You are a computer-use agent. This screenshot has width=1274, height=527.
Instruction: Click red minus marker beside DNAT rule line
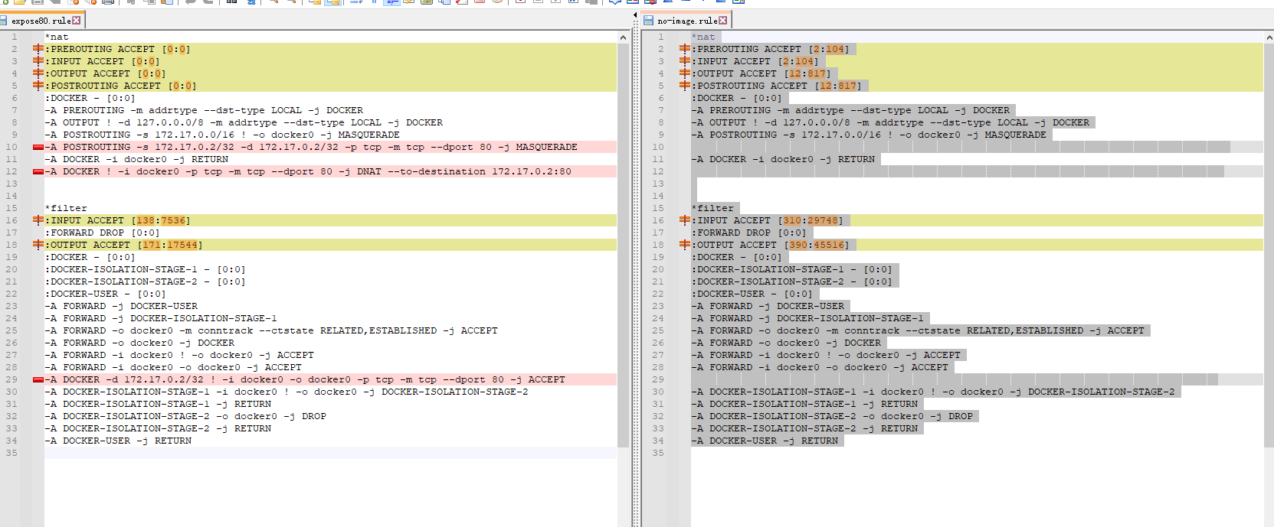[x=38, y=171]
